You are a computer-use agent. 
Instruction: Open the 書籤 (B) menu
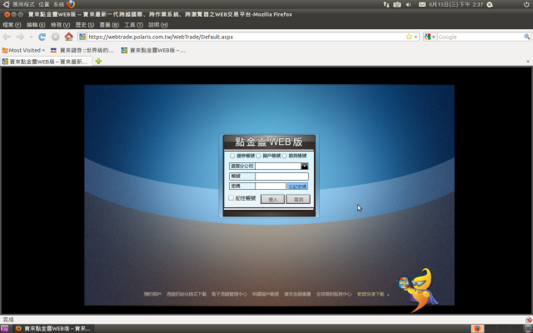point(109,25)
